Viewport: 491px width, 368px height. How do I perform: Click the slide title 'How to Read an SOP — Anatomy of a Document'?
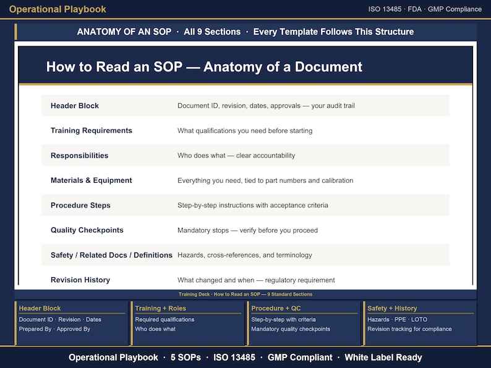click(204, 67)
